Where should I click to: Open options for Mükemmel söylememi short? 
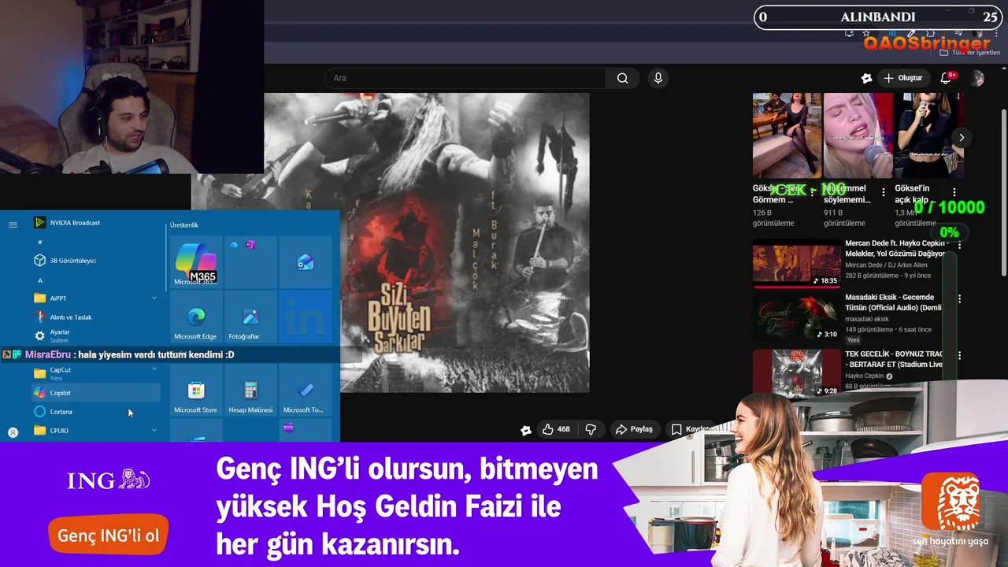pyautogui.click(x=884, y=192)
